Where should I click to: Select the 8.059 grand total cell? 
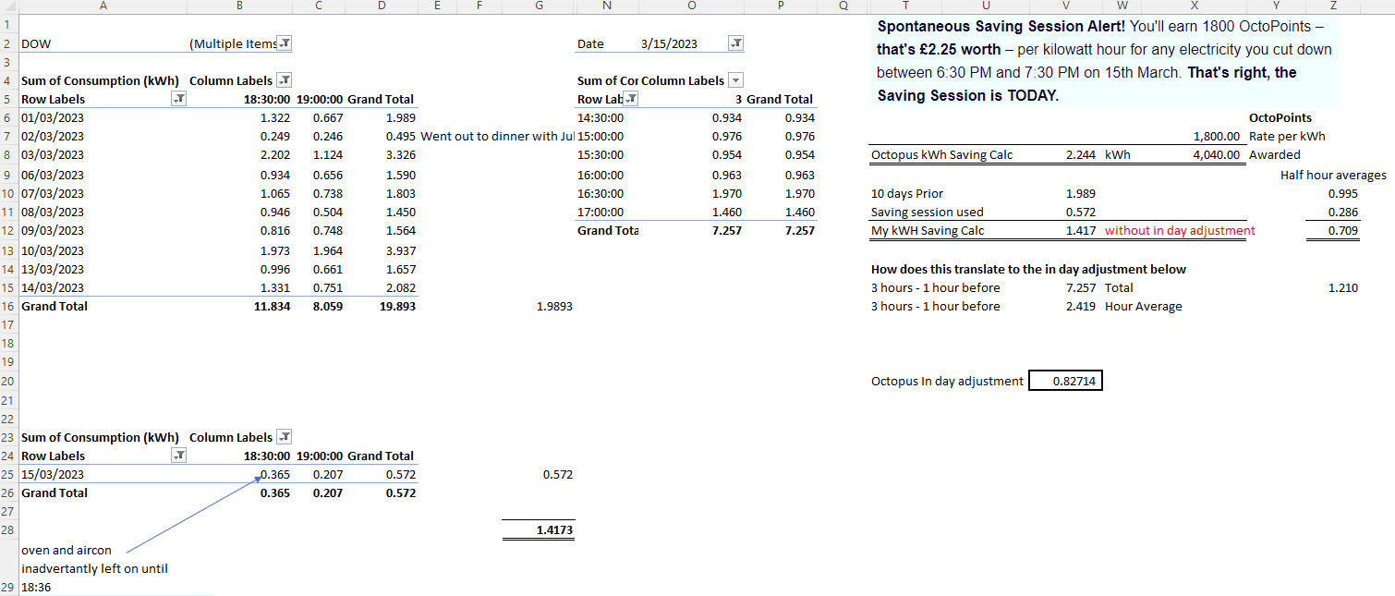pyautogui.click(x=328, y=306)
